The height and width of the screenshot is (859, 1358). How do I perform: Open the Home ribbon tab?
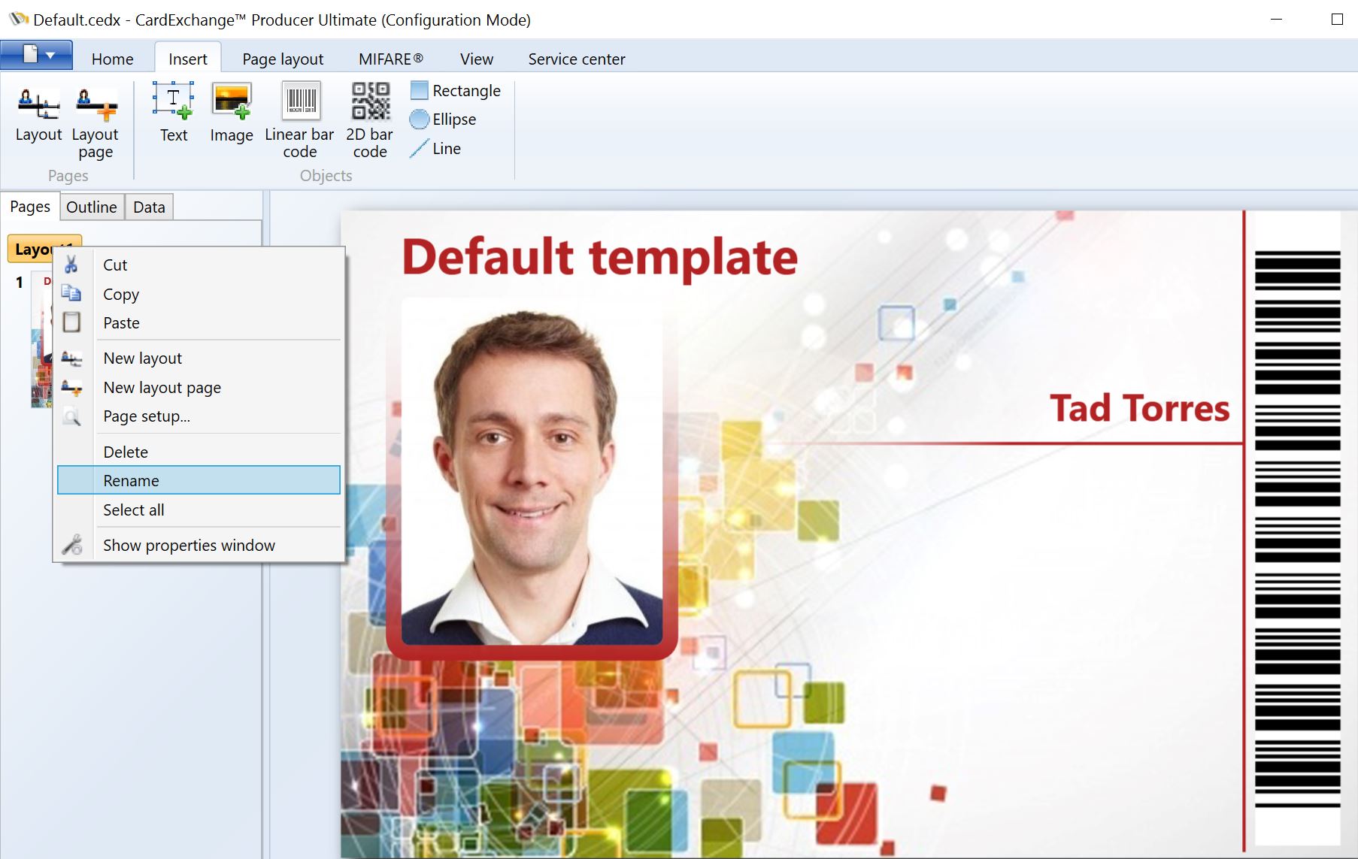click(113, 59)
